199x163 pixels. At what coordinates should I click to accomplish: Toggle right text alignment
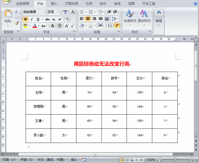tap(94, 19)
